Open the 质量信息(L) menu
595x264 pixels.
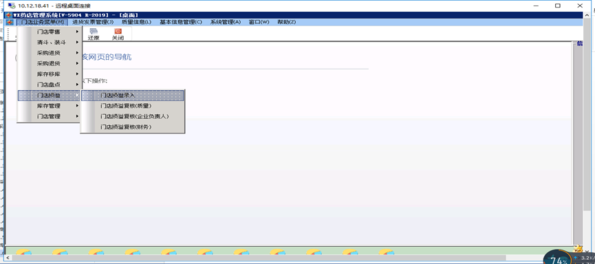(x=137, y=22)
